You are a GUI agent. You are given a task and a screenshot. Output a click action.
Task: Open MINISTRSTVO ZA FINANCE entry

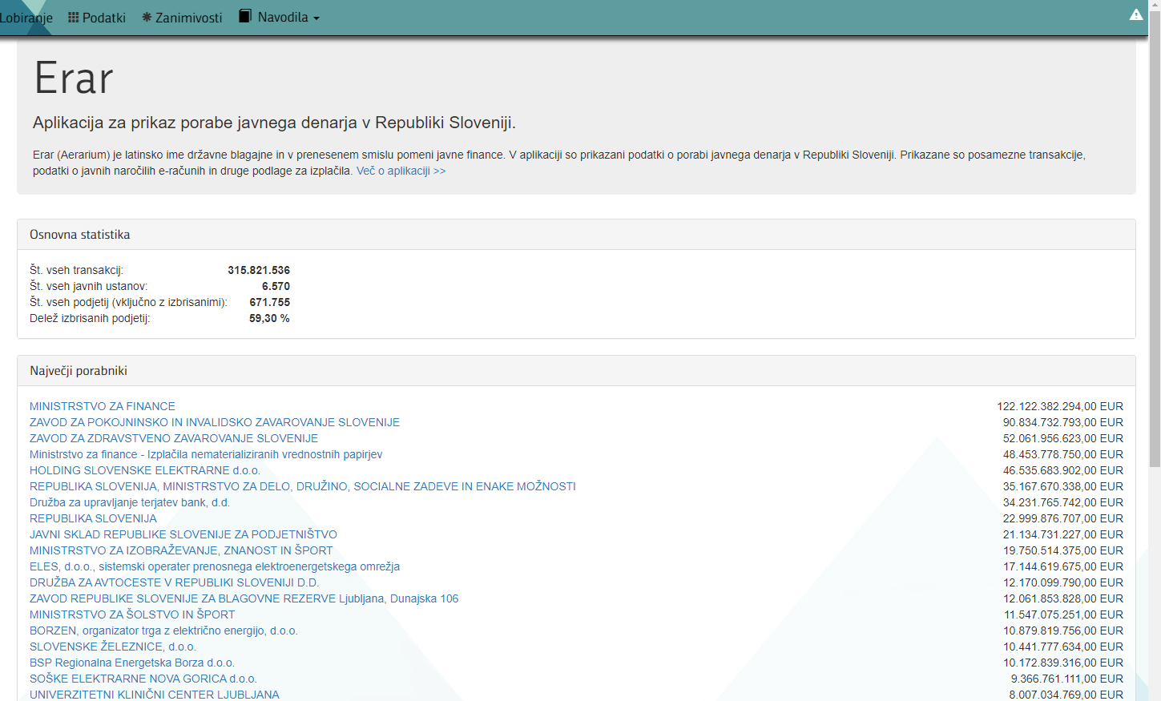pos(103,406)
